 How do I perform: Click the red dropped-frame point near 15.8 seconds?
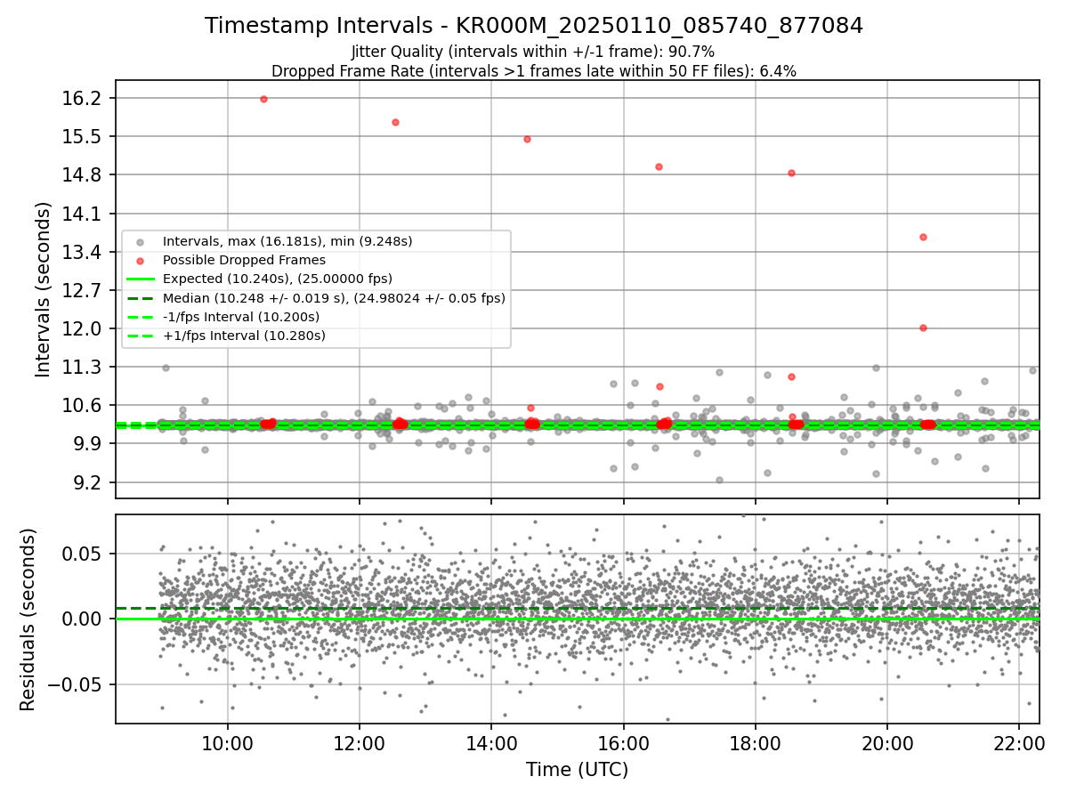click(395, 122)
